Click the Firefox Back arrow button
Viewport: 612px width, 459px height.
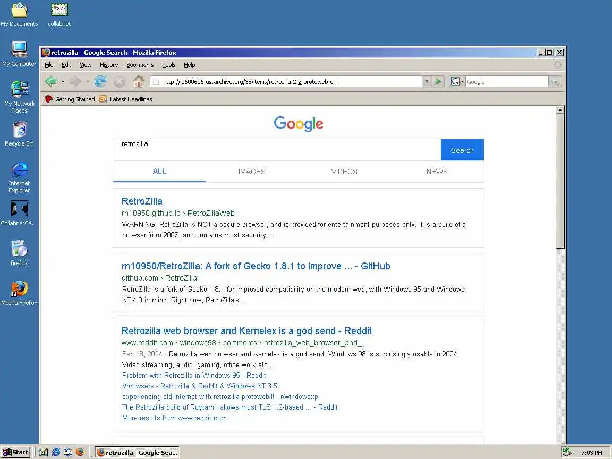(51, 82)
